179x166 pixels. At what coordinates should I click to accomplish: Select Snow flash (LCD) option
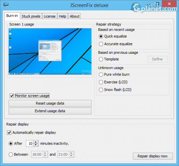[x=101, y=90]
